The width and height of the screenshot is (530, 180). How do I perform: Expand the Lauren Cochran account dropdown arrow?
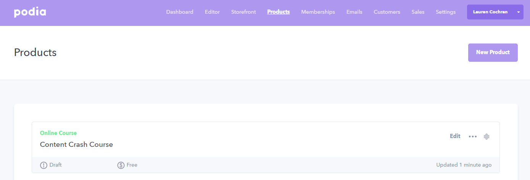tap(519, 12)
